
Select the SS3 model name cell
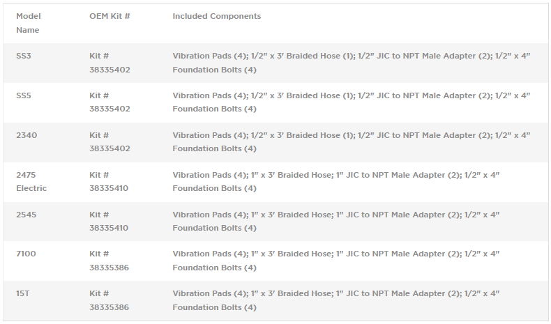click(x=24, y=56)
